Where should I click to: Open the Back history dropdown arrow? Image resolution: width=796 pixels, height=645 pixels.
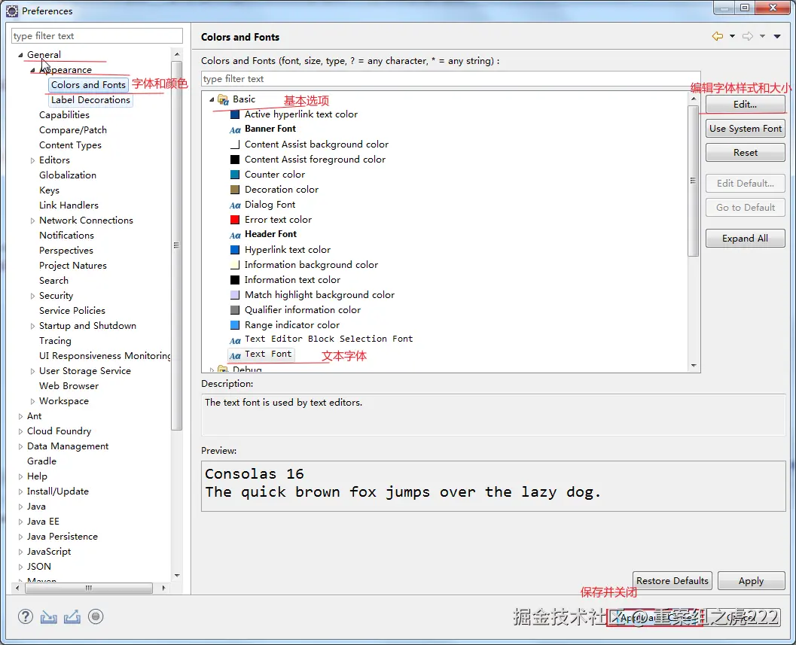732,36
